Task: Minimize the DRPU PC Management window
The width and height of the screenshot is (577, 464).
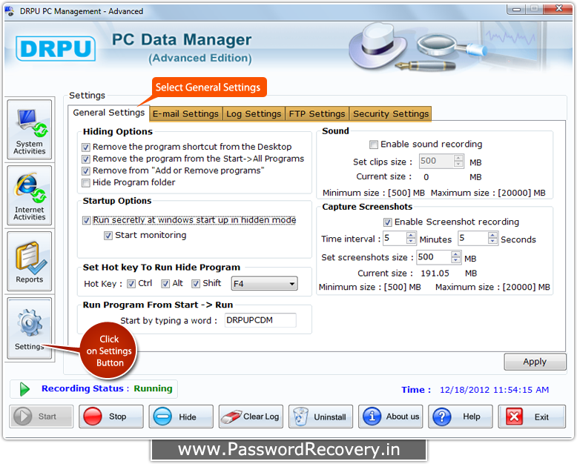Action: [516, 8]
